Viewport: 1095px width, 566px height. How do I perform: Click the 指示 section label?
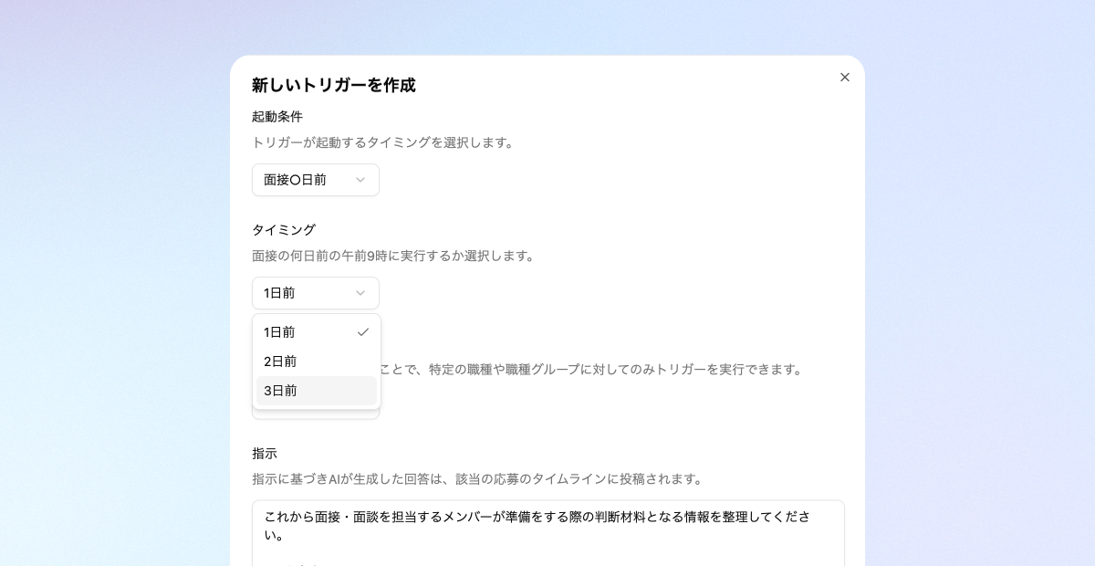pos(265,454)
